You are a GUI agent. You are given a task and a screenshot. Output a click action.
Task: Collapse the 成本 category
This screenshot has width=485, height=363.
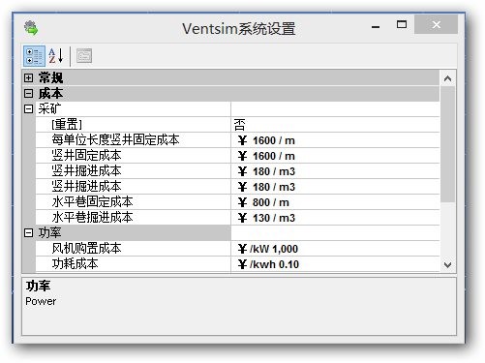(28, 94)
